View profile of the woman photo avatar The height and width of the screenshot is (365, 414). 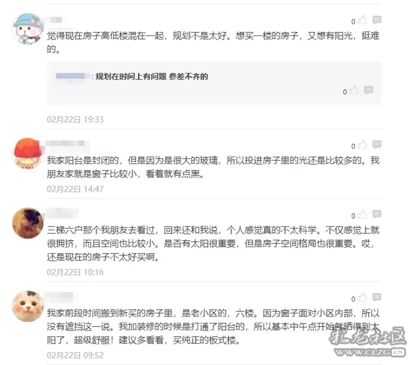28,223
